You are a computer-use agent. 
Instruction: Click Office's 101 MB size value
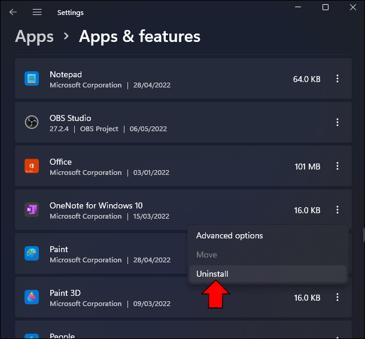(308, 167)
